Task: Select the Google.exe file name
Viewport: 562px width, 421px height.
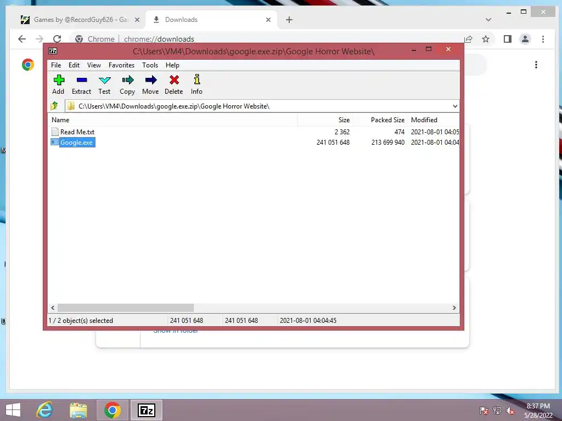Action: [76, 142]
